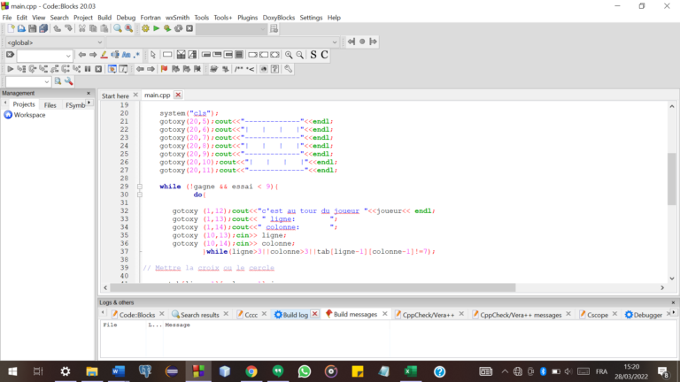This screenshot has width=680, height=382.
Task: Collapse the while loop fold marker
Action: tap(139, 187)
